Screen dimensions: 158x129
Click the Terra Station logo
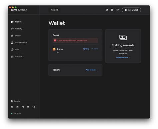pyautogui.click(x=19, y=10)
